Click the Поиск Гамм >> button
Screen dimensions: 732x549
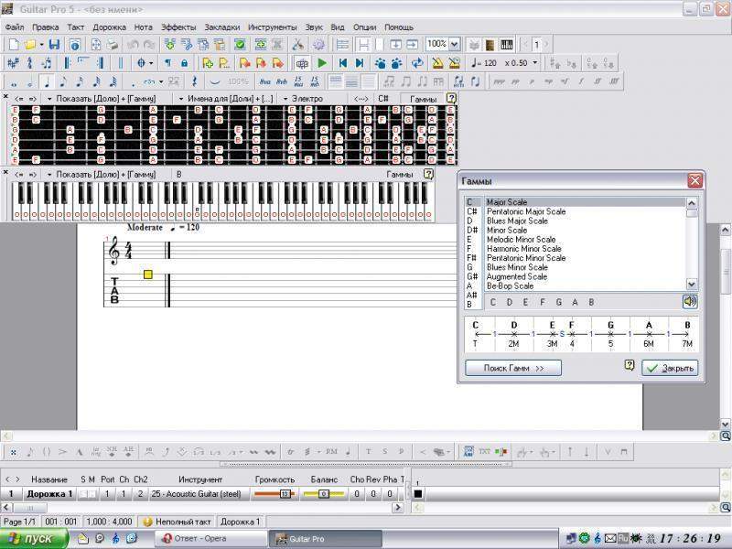tap(513, 368)
